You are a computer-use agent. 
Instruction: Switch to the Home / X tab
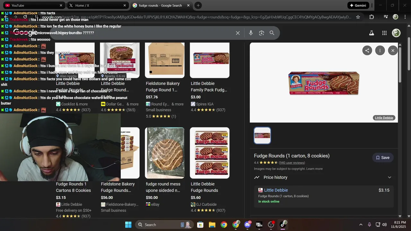98,5
